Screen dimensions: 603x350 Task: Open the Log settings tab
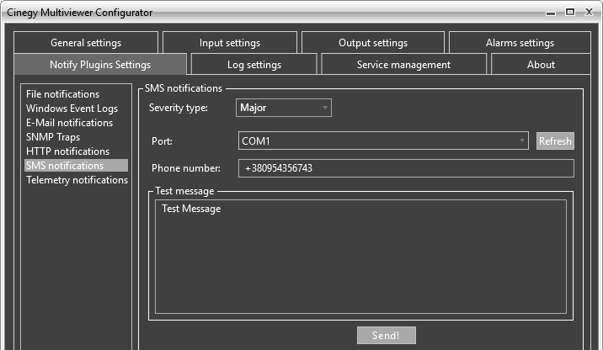coord(253,65)
